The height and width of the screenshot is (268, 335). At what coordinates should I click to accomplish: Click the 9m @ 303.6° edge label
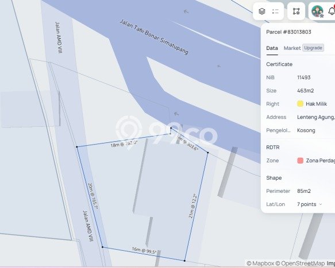point(187,143)
